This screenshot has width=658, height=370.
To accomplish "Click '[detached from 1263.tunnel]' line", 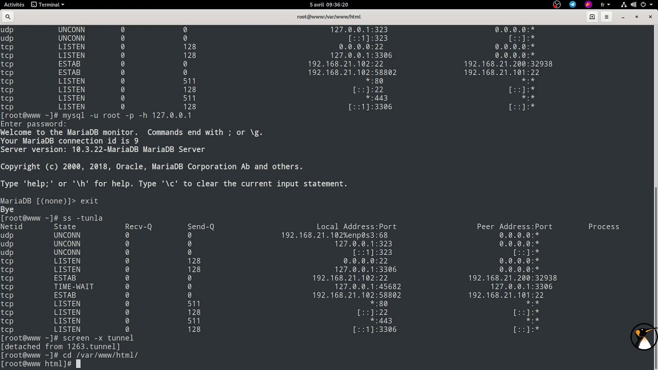I will pyautogui.click(x=60, y=346).
